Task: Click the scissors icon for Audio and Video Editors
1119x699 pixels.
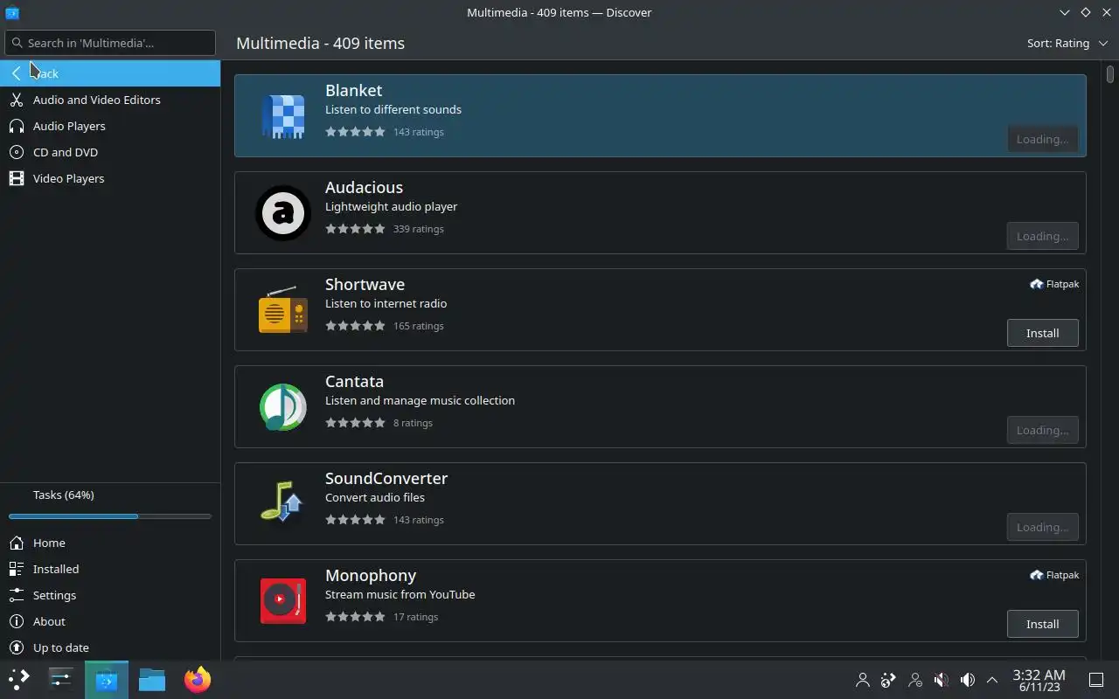Action: tap(17, 100)
